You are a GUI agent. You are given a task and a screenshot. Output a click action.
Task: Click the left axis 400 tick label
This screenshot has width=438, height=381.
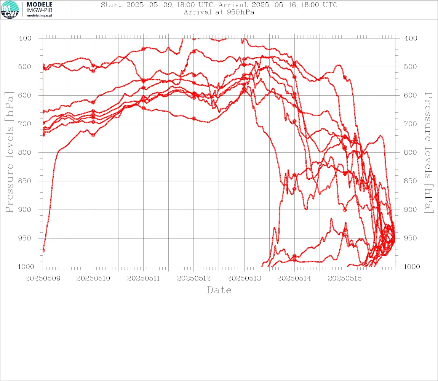point(25,38)
